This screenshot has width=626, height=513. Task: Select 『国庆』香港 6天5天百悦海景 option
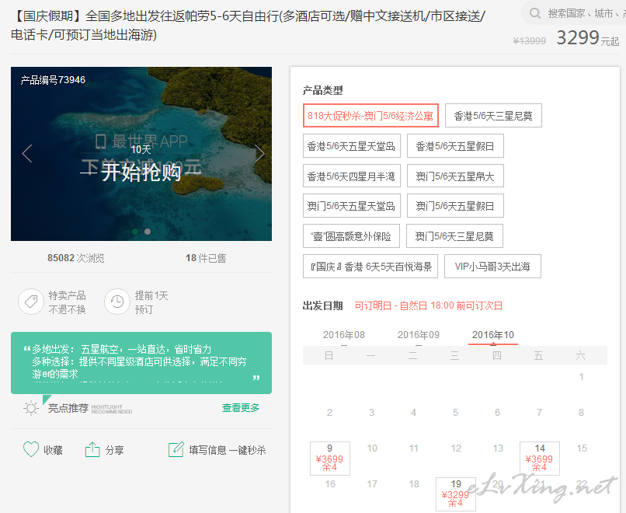click(370, 266)
